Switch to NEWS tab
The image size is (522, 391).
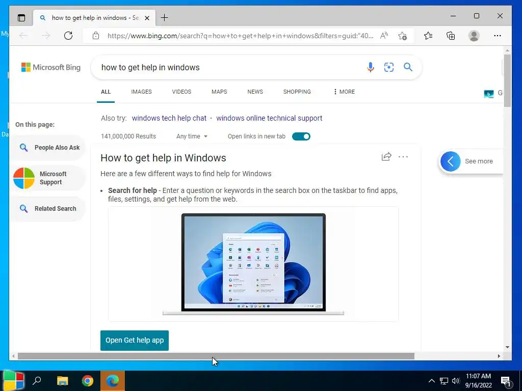tap(255, 92)
